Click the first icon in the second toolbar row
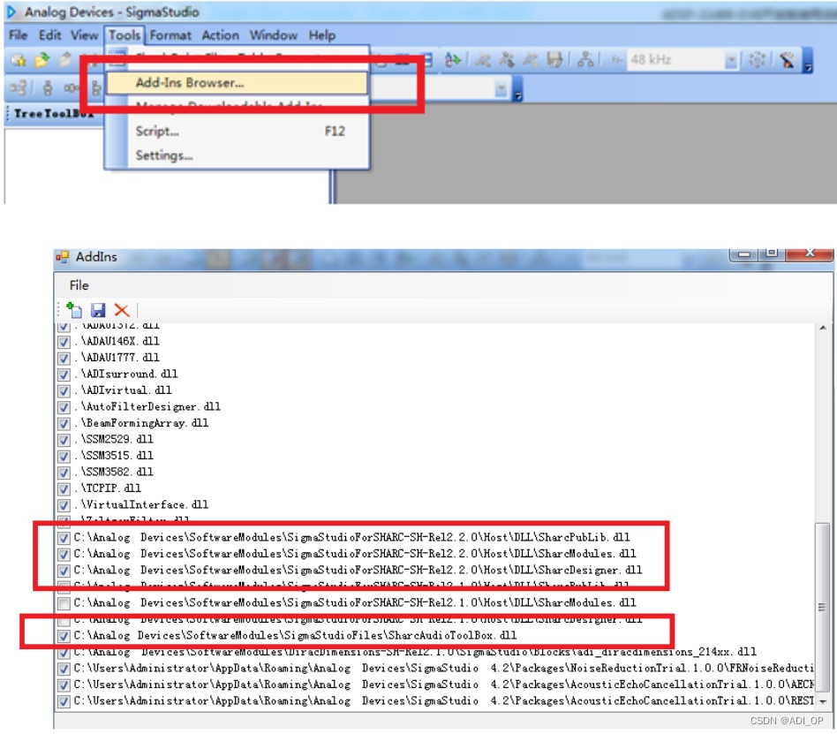This screenshot has width=837, height=734. click(18, 87)
